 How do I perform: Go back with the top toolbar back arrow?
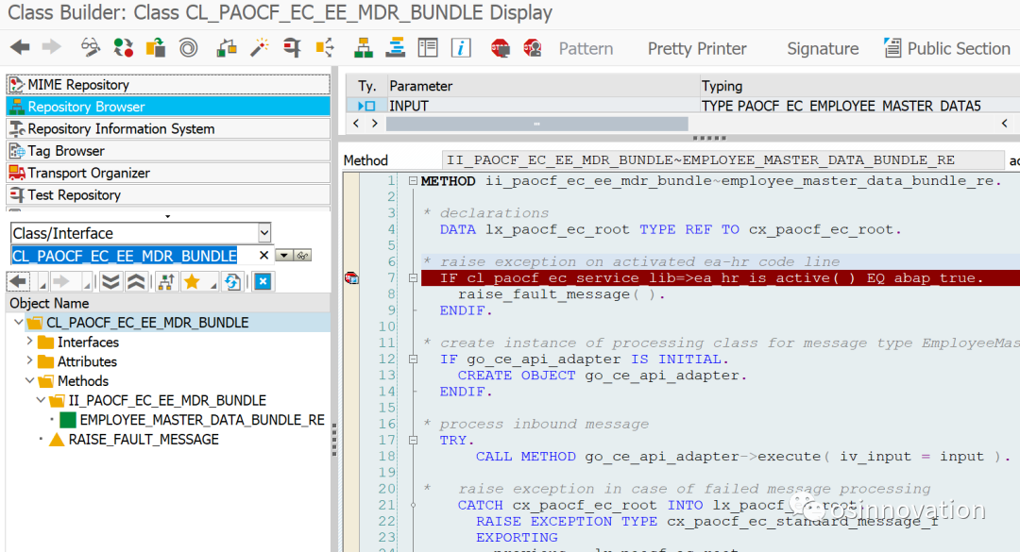[20, 47]
